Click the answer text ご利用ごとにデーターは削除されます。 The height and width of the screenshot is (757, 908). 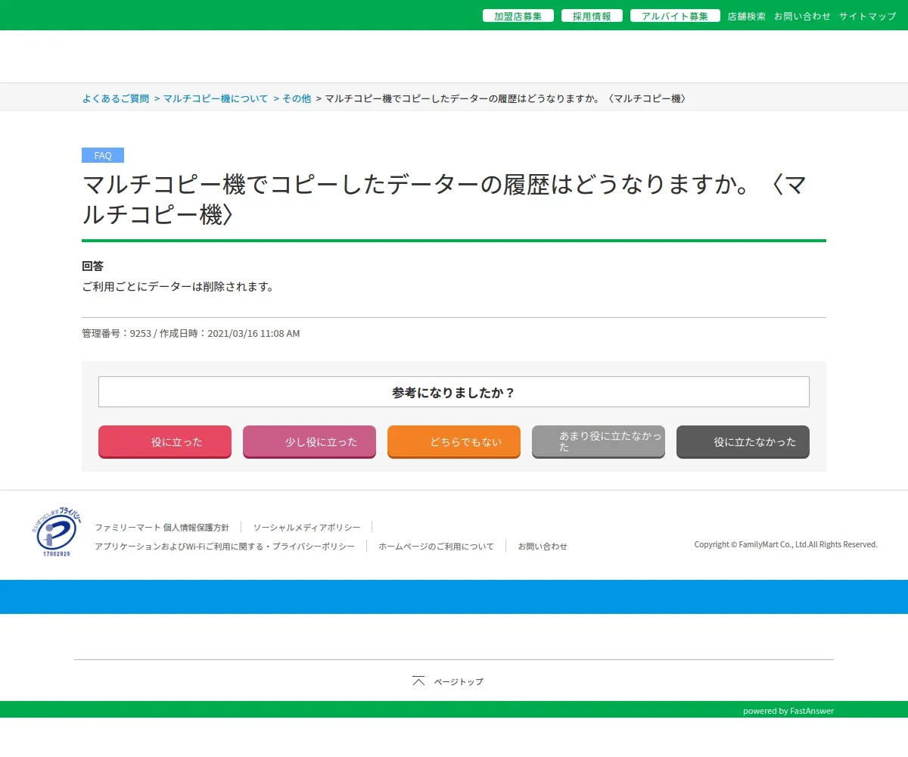[x=178, y=286]
